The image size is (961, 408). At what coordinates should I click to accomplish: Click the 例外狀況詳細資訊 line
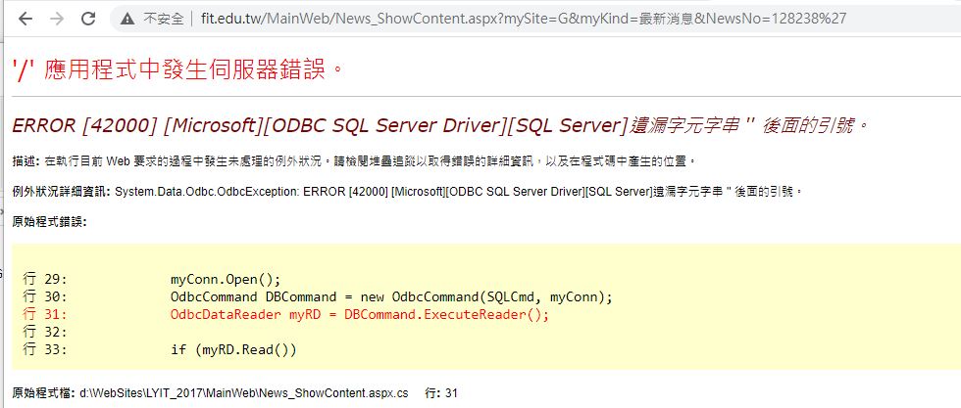click(407, 192)
